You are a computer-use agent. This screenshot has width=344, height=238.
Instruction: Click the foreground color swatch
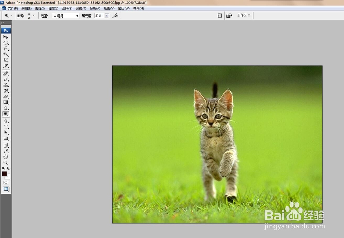coord(4,173)
